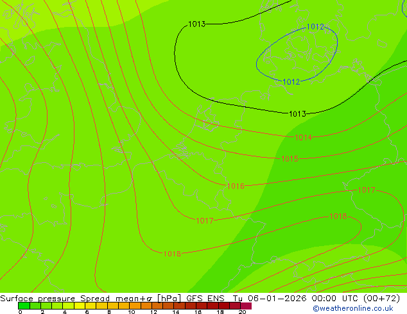Pick the crimson swatch at scale 20
This screenshot has width=407, height=314.
pyautogui.click(x=246, y=306)
